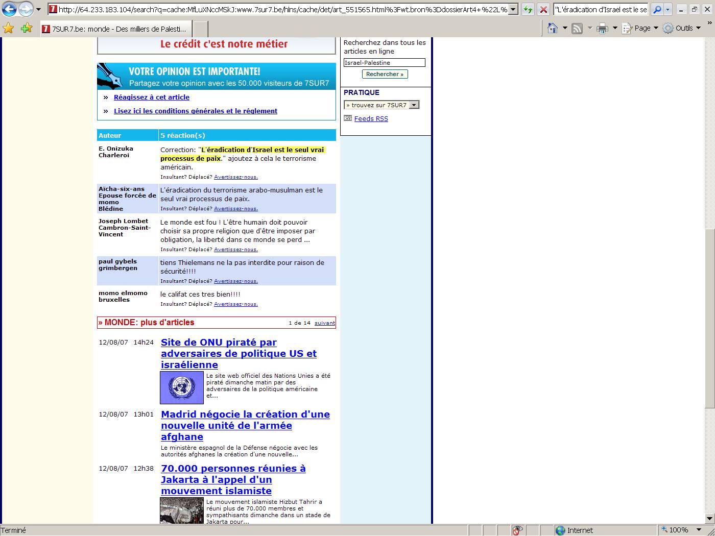Image resolution: width=715 pixels, height=536 pixels.
Task: Click the 'Auteur' column header
Action: (x=128, y=135)
